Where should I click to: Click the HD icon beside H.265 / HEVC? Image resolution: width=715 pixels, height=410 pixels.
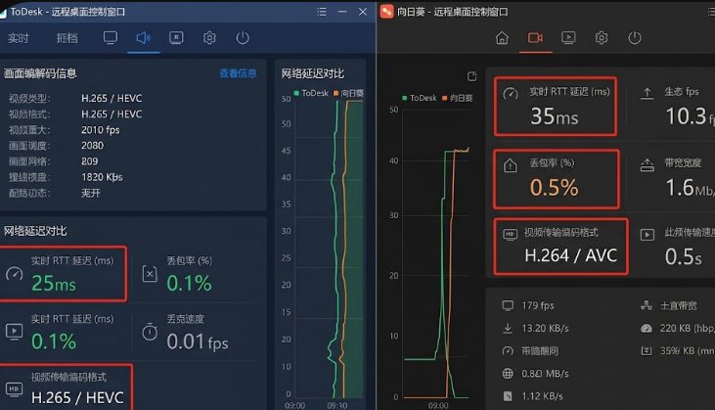(x=14, y=389)
